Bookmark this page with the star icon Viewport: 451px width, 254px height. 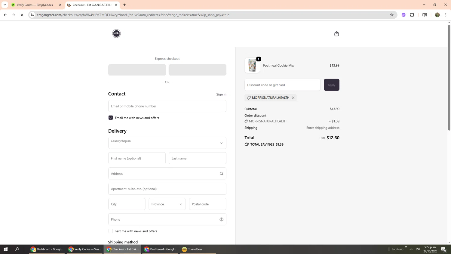click(391, 15)
